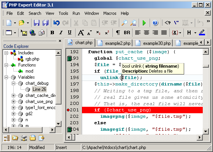The height and width of the screenshot is (152, 213).
Task: Collapse the chart_debug variable node
Action: 13,83
